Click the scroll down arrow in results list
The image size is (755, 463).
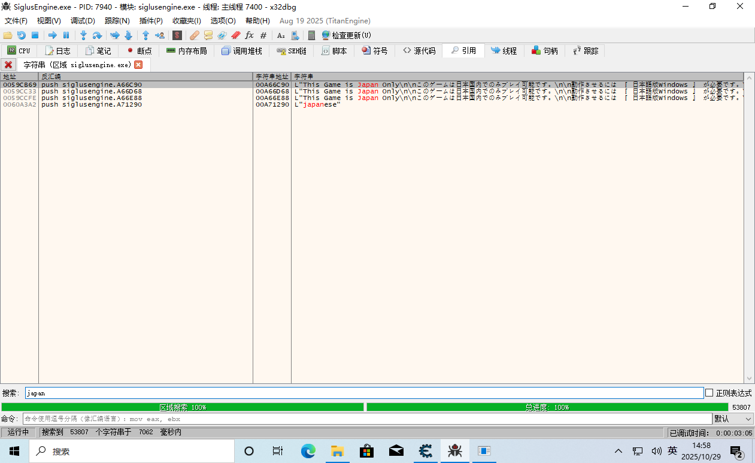coord(749,379)
